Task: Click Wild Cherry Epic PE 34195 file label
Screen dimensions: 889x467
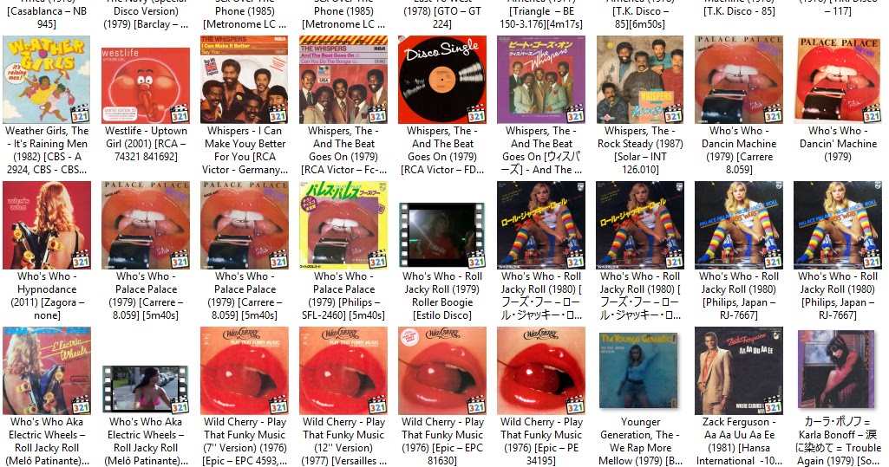Action: [x=541, y=441]
